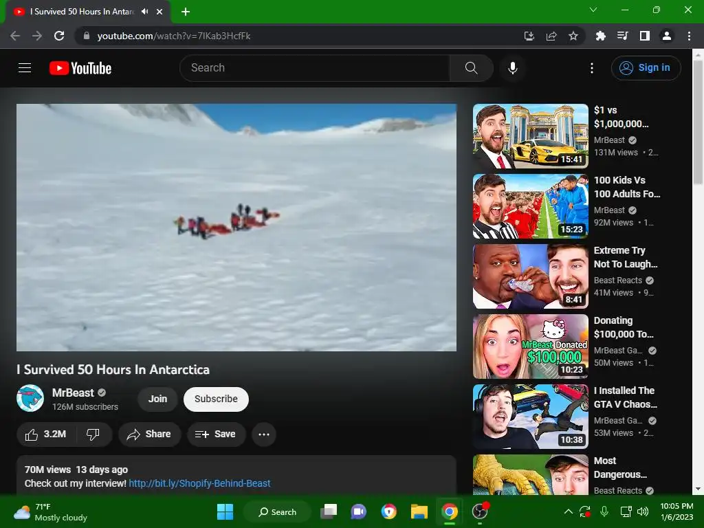Click the magnifier search button
Screen dimensions: 704x528
472,68
